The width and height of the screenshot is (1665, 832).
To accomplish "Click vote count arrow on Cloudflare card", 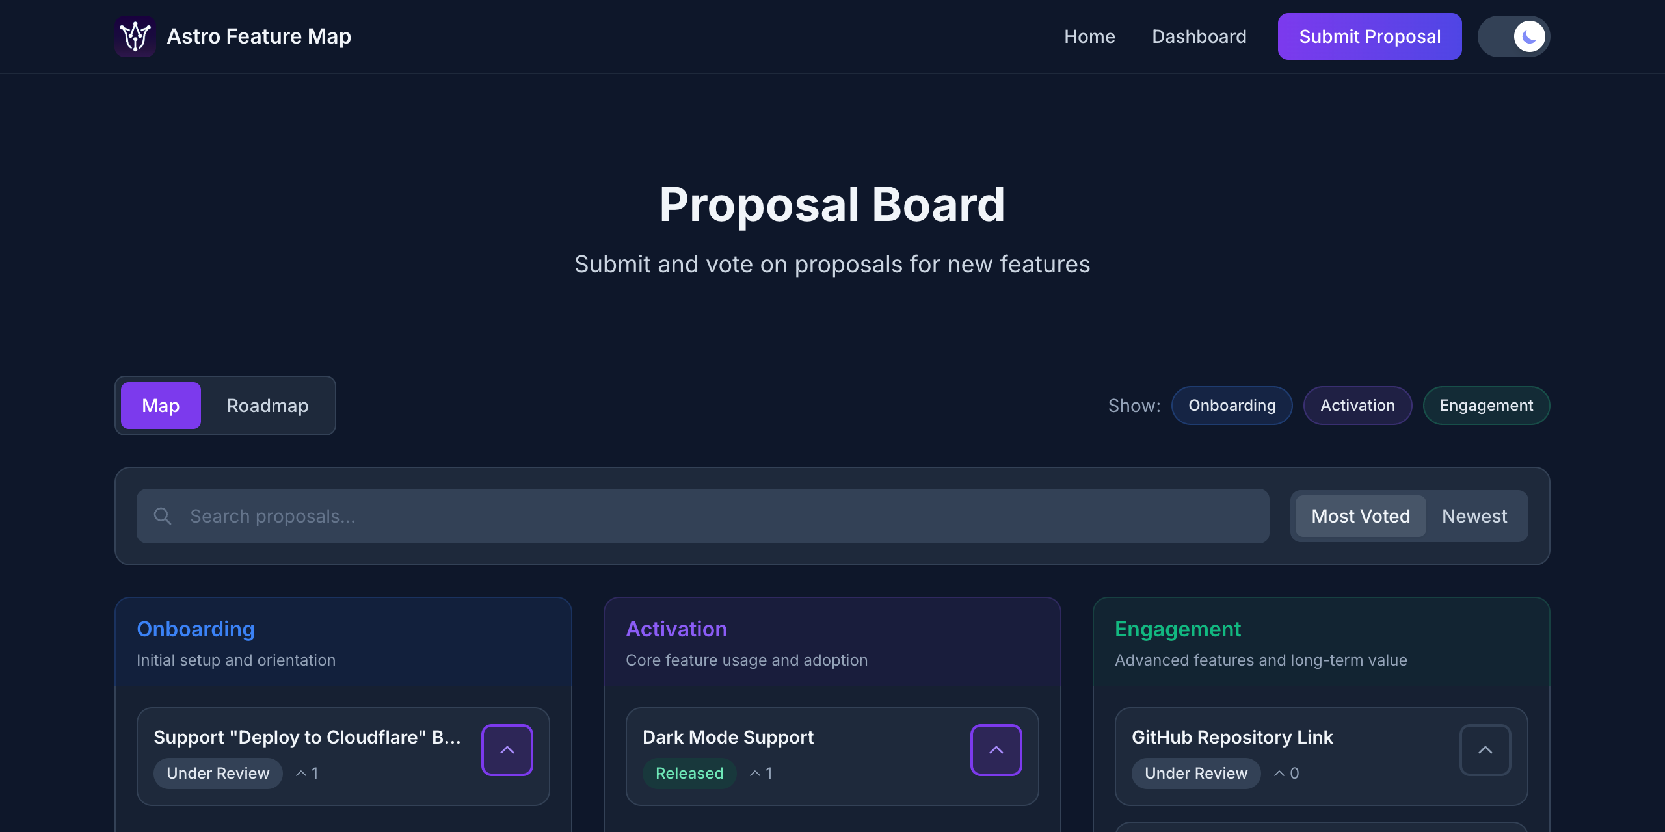I will (301, 773).
